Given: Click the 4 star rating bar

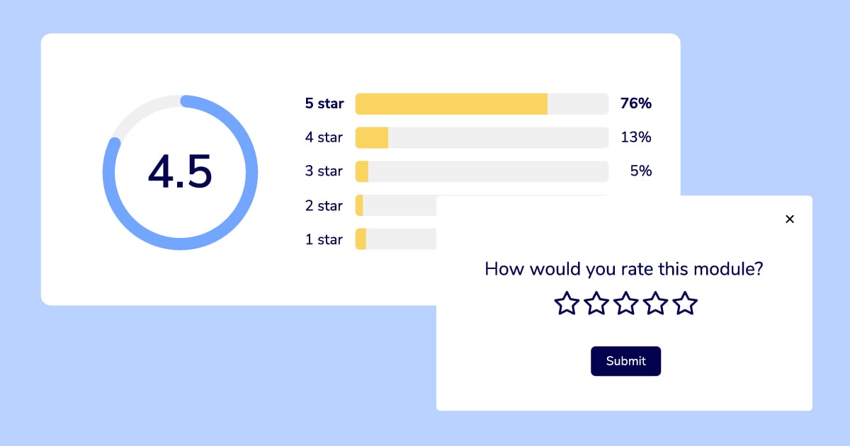Looking at the screenshot, I should coord(482,137).
